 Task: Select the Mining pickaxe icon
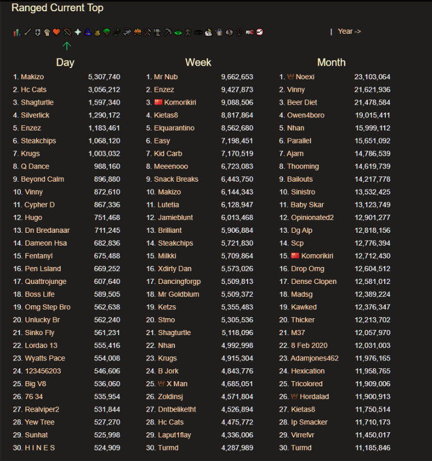pyautogui.click(x=168, y=33)
